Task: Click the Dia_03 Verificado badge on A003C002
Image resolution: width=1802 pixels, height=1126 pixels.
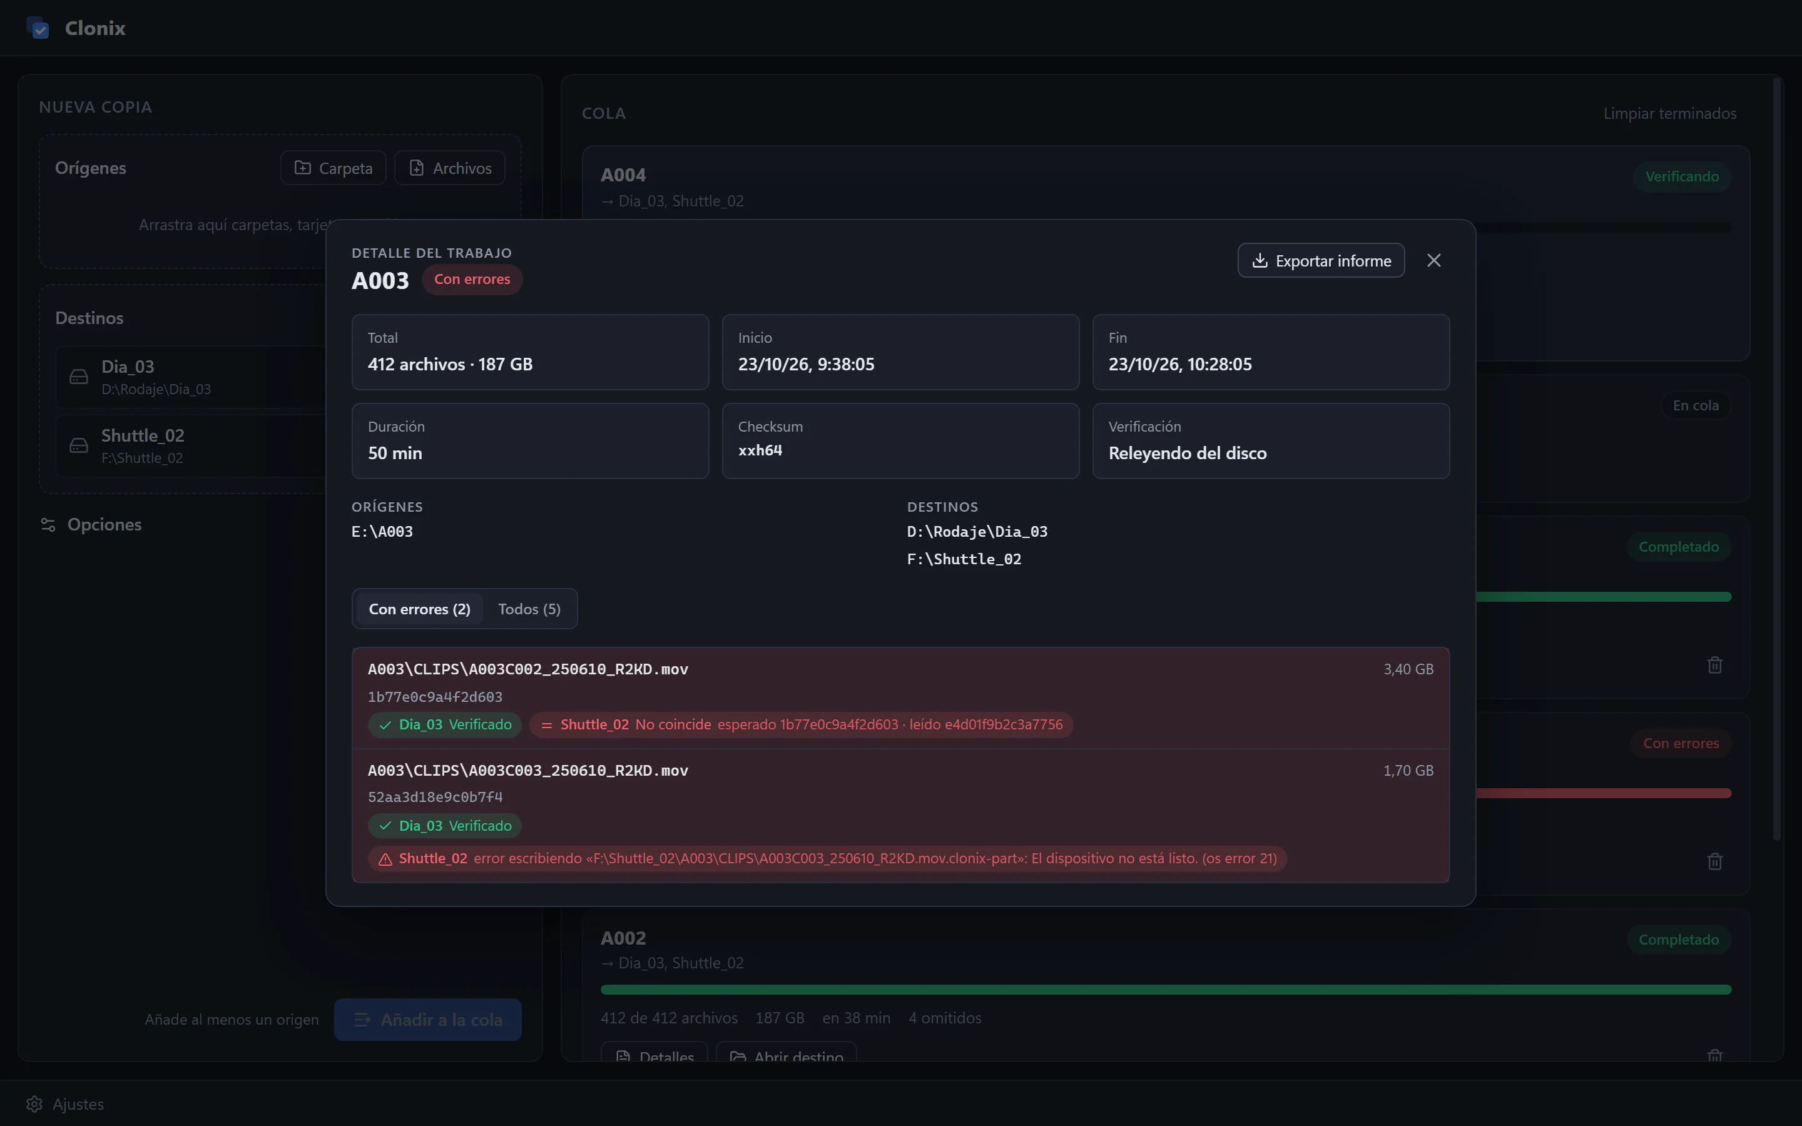Action: click(444, 724)
